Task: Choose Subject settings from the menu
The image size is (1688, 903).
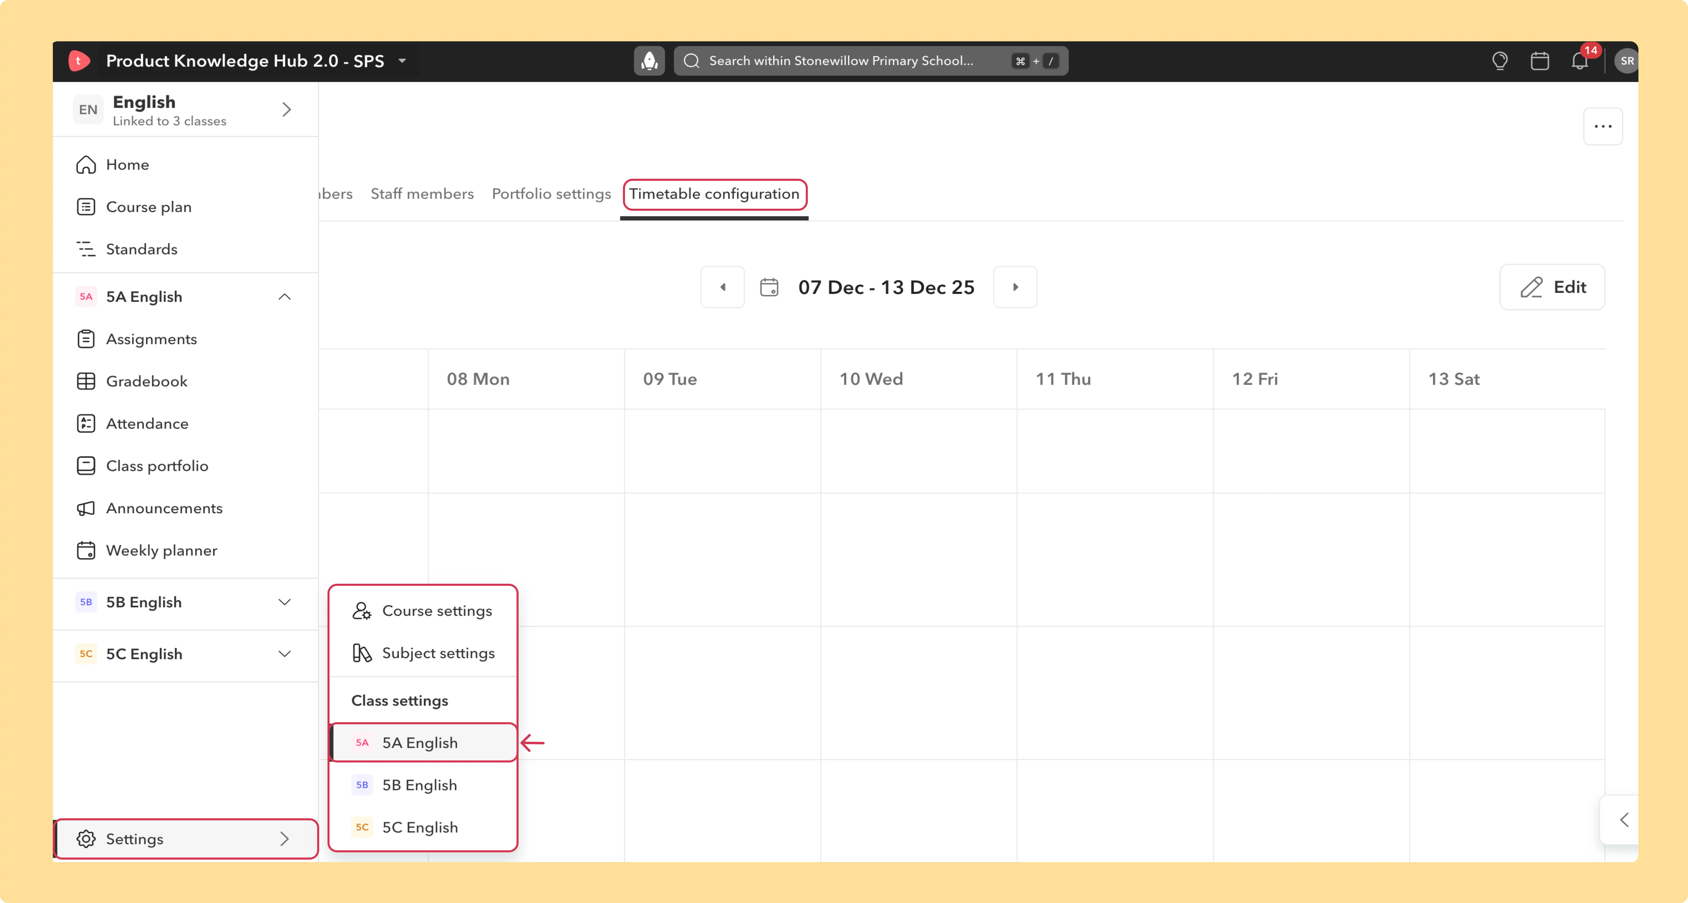Action: 423,653
